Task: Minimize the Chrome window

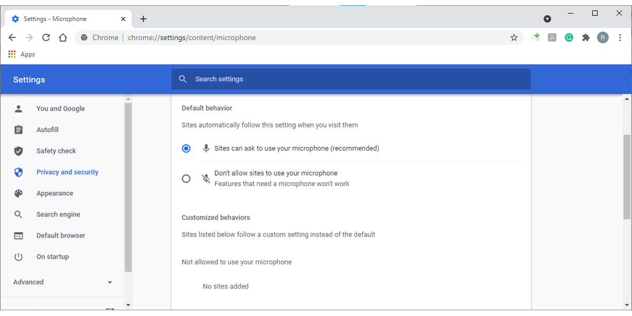Action: coord(571,13)
